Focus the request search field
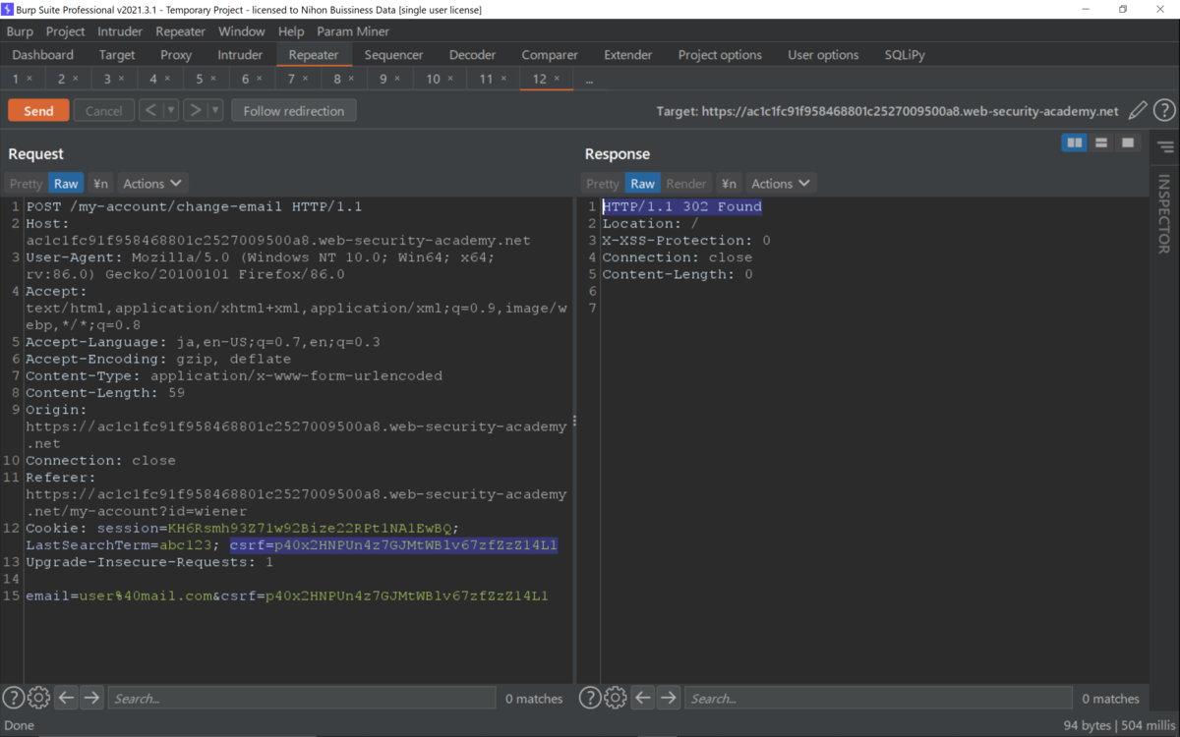 (302, 698)
